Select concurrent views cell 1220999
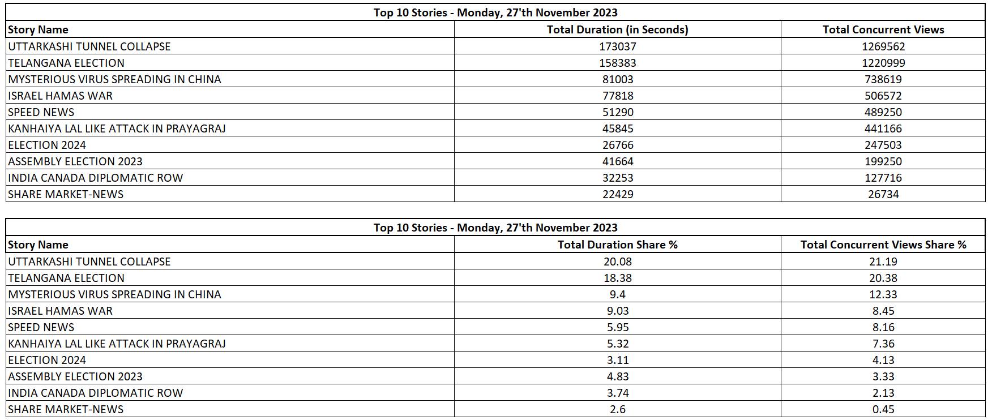 [x=883, y=63]
